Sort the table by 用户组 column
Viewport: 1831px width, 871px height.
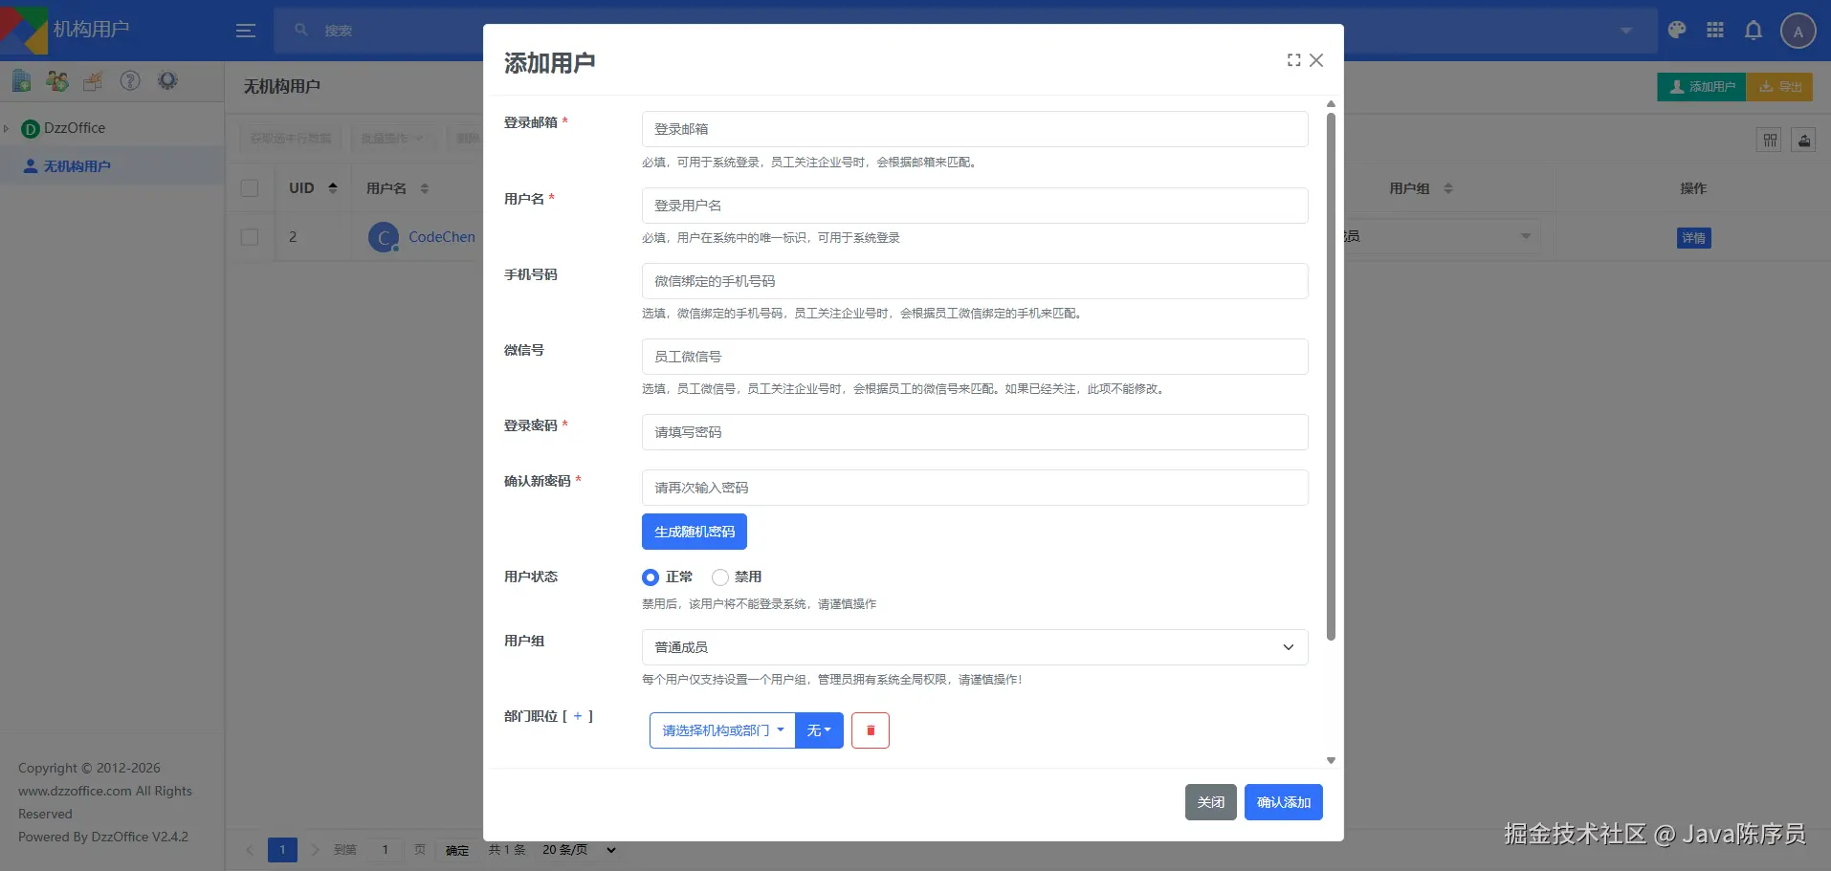(1448, 188)
